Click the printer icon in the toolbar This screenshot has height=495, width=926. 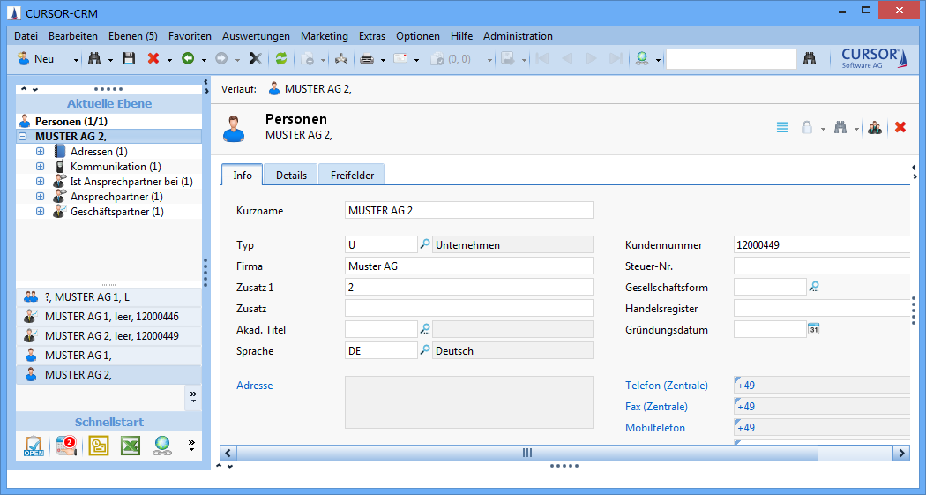pyautogui.click(x=367, y=59)
